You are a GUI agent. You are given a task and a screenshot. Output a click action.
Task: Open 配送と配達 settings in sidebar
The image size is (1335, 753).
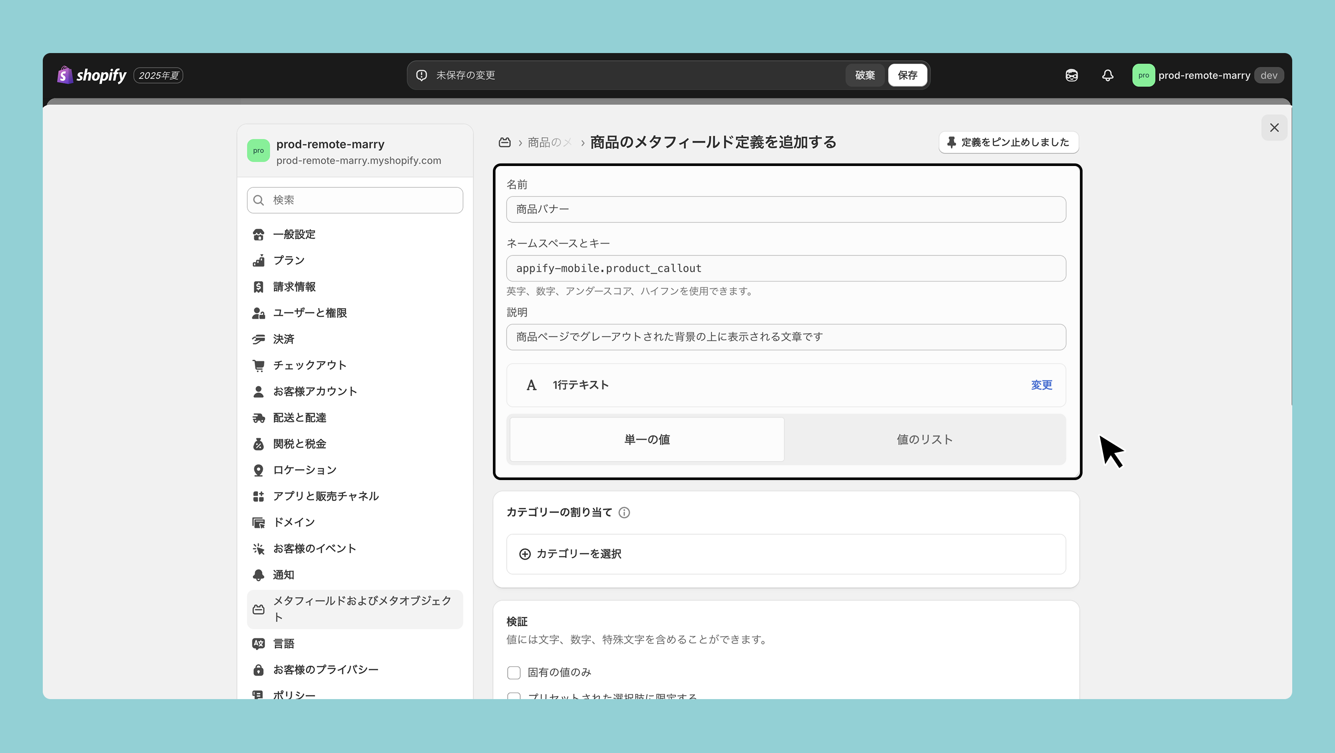click(x=299, y=417)
